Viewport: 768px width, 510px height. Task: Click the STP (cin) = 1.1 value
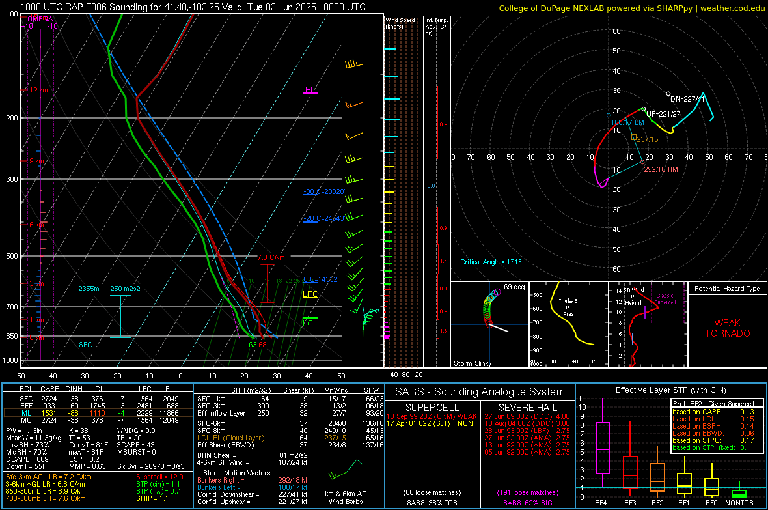[158, 484]
